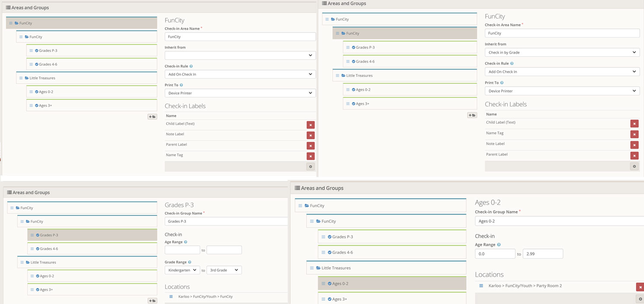Select the highlighted Grades P-3 group
644x304 pixels.
92,235
